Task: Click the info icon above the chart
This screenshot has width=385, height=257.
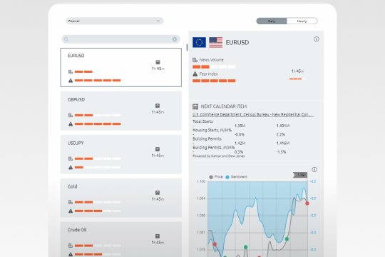Action: coord(314,169)
